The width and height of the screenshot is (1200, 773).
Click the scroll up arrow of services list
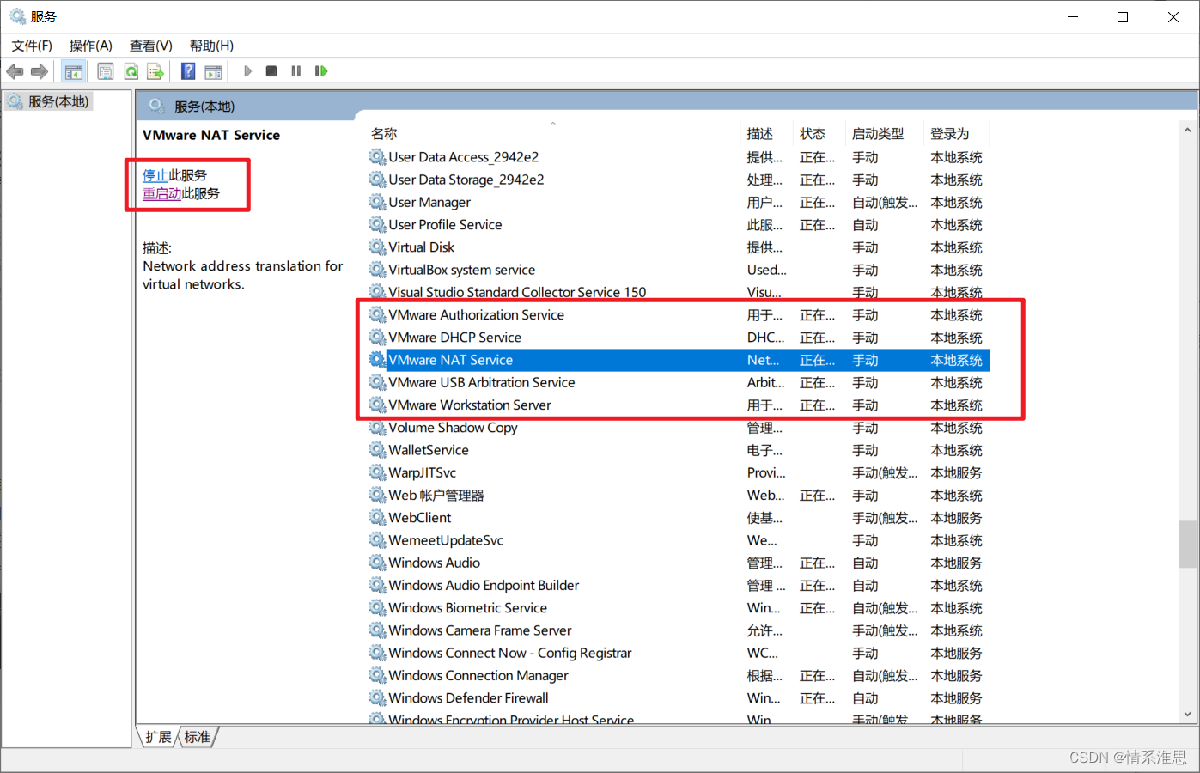tap(1187, 131)
